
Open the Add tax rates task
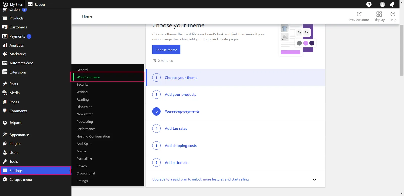[235, 128]
